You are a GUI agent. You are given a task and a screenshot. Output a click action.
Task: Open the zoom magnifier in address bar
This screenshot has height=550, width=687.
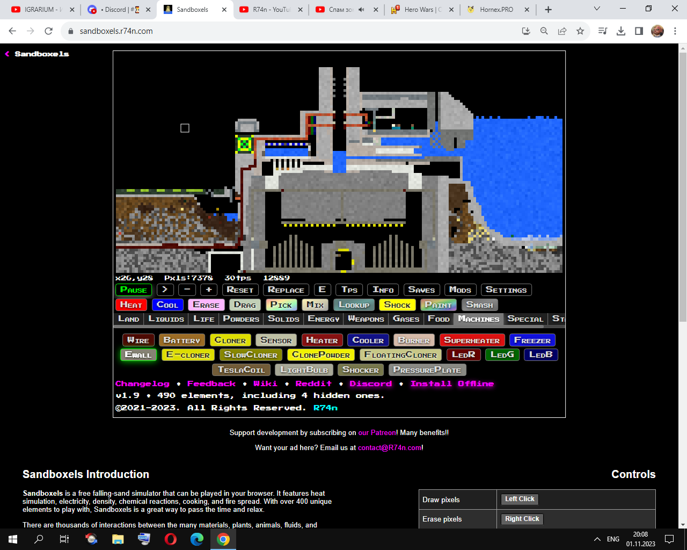[544, 31]
